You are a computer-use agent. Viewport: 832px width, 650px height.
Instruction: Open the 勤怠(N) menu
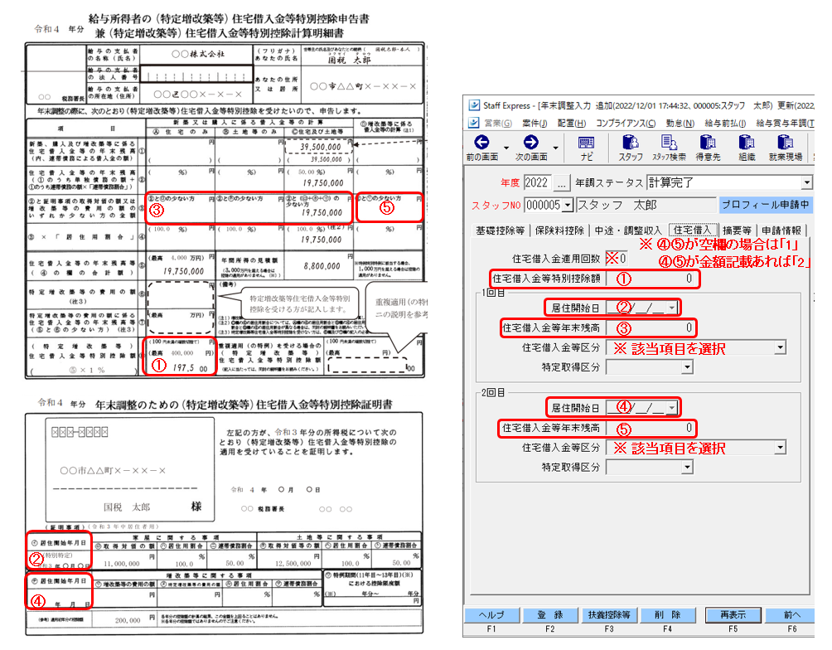[680, 124]
